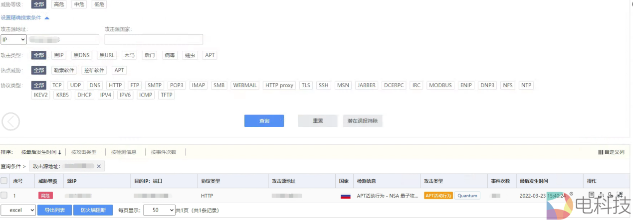Screen dimensions: 633x223
Task: Click the 防火墙阻断 button
Action: click(93, 210)
